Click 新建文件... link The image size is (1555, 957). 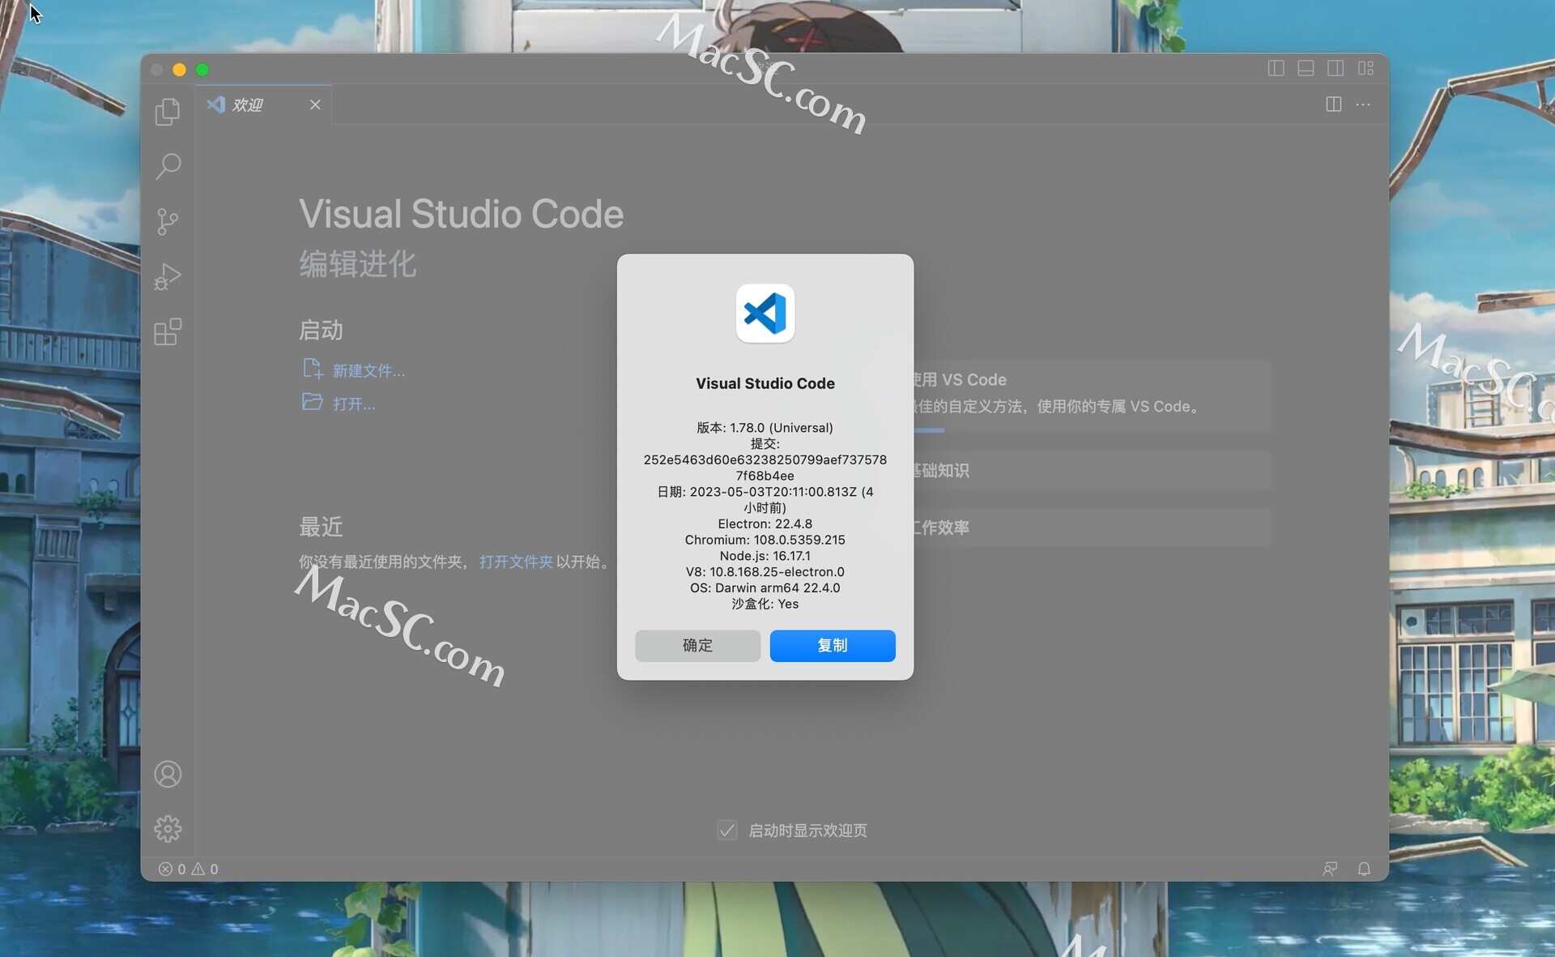[369, 370]
